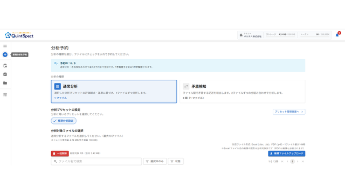Viewport: 345px width, 194px height.
Task: Click the magnifier icon in search box
Action: (x=55, y=161)
